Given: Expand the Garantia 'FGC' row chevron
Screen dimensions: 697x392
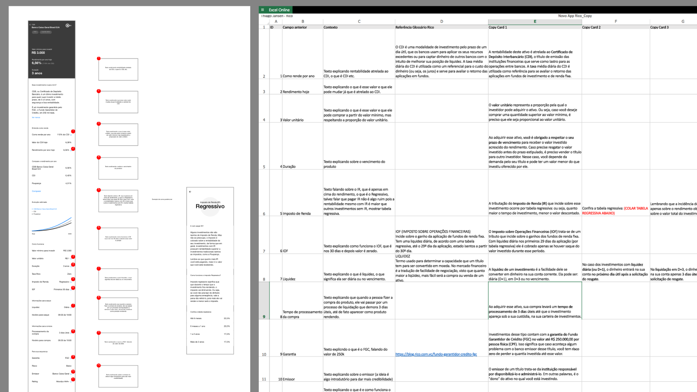Looking at the screenshot, I should tap(71, 358).
